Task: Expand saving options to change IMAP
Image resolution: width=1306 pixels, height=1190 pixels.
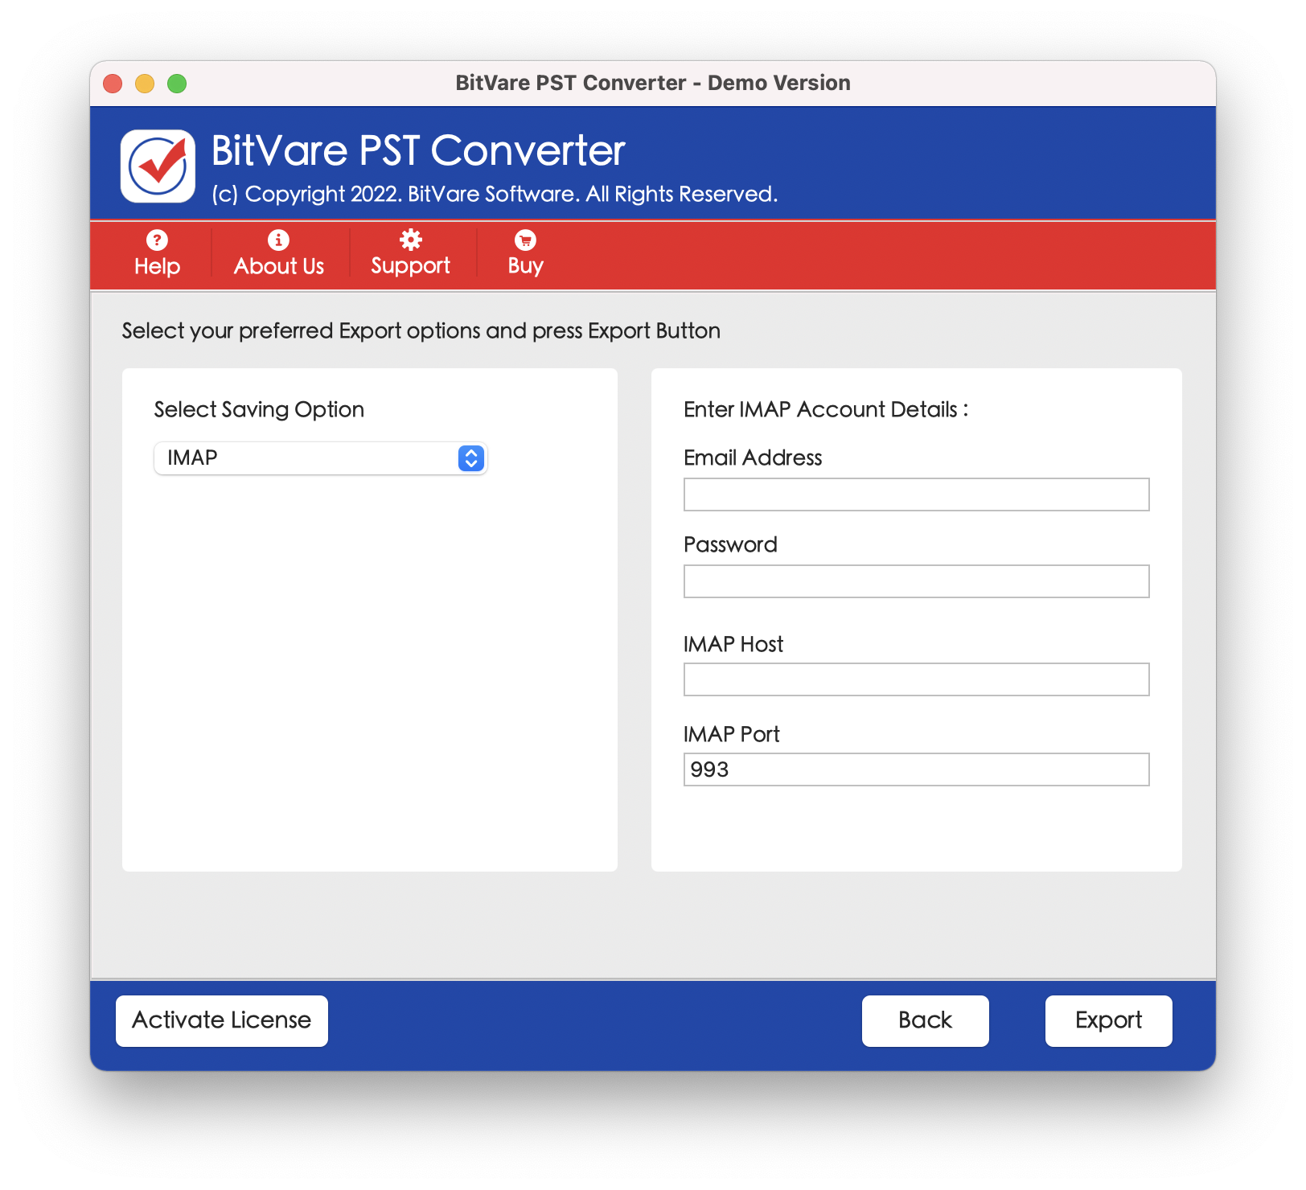Action: pos(320,458)
